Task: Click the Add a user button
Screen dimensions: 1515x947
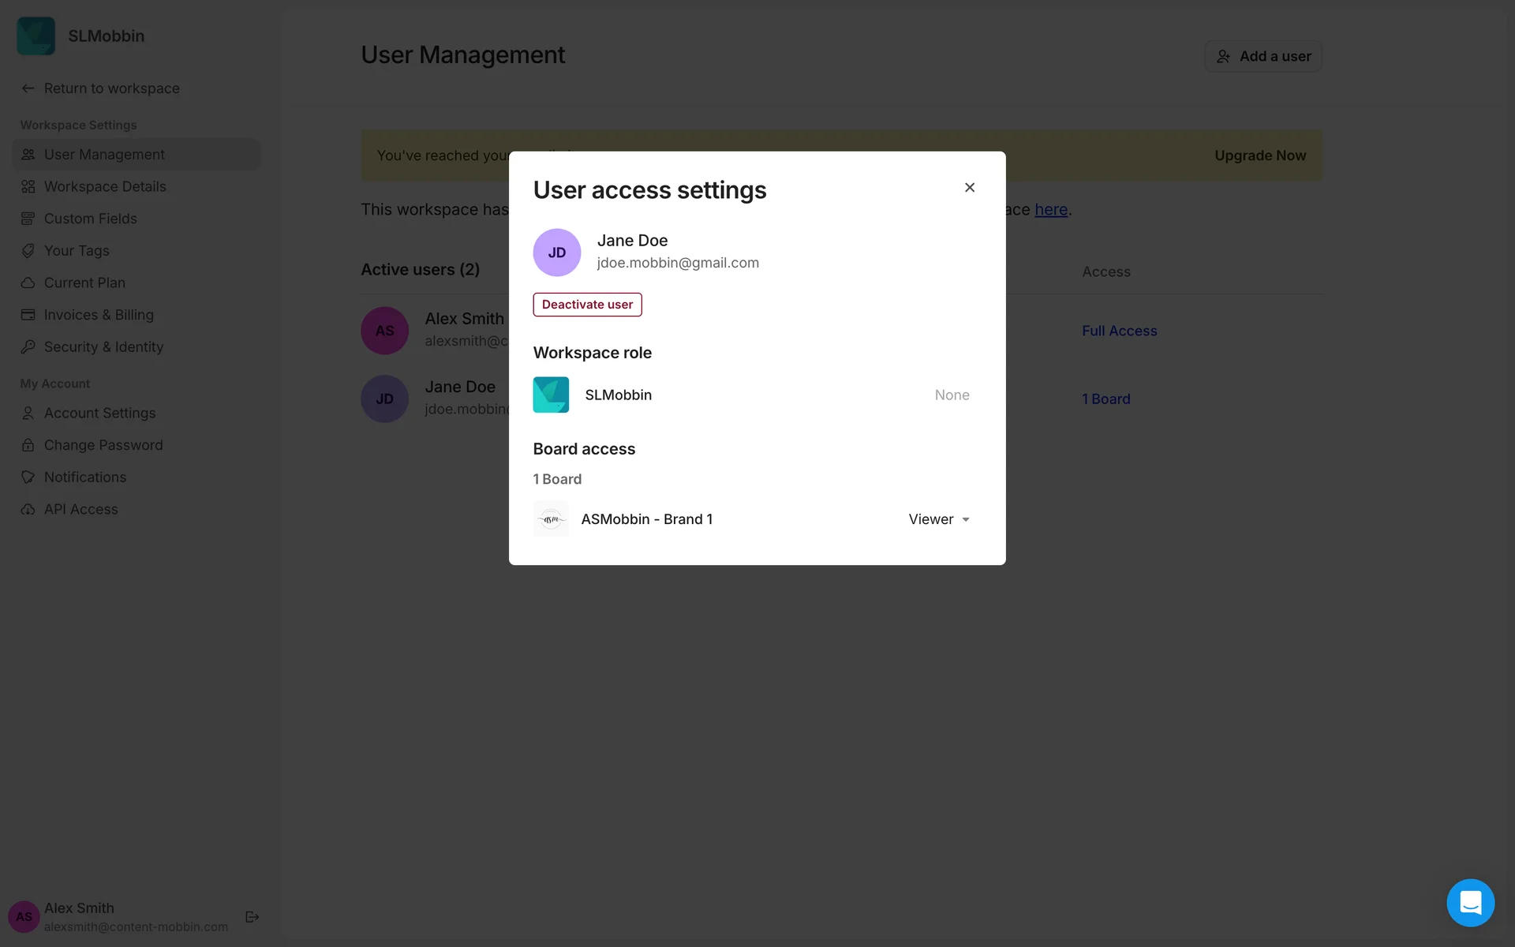Action: click(x=1262, y=56)
